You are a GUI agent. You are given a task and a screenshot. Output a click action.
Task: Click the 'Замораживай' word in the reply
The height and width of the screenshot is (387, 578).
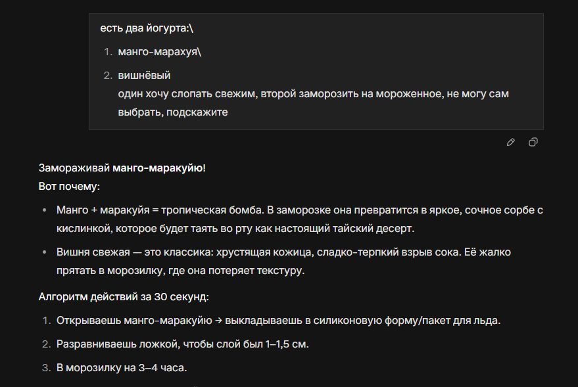coord(74,168)
